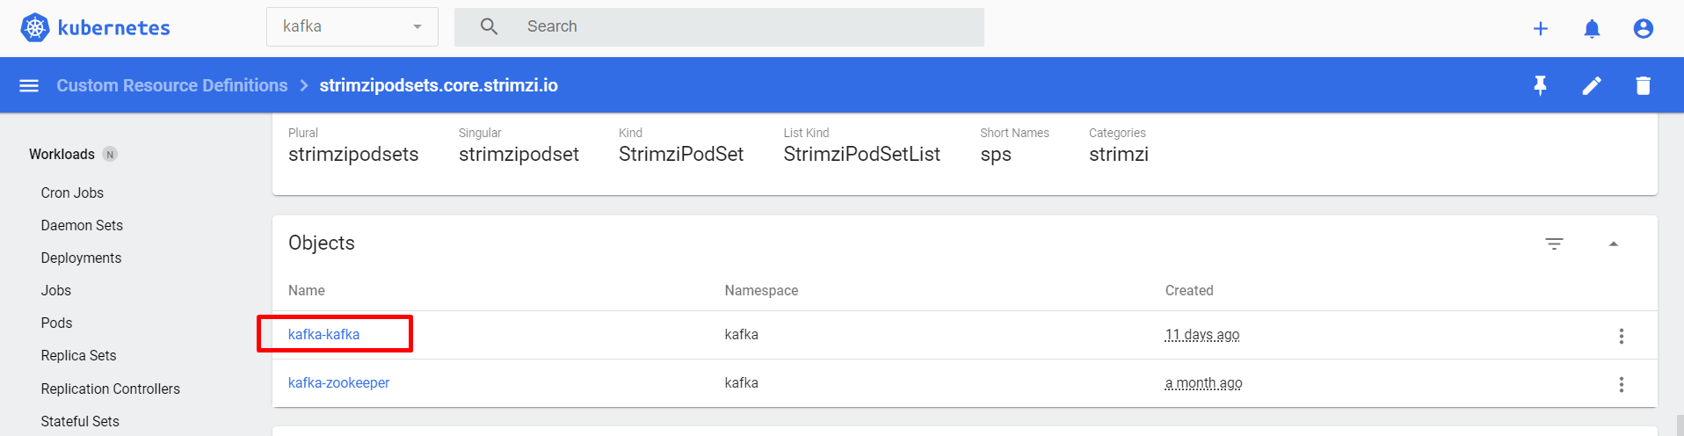
Task: Open the kafka namespace dropdown
Action: click(352, 27)
